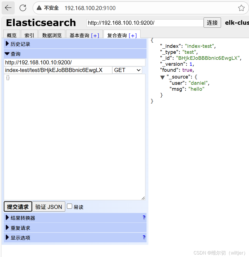Select the "daniel" user value

198,83
